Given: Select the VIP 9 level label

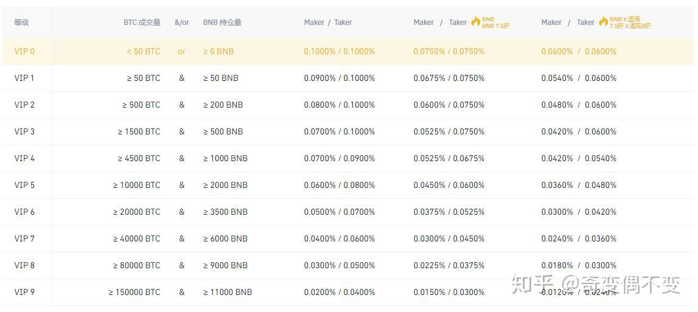Looking at the screenshot, I should (x=24, y=292).
